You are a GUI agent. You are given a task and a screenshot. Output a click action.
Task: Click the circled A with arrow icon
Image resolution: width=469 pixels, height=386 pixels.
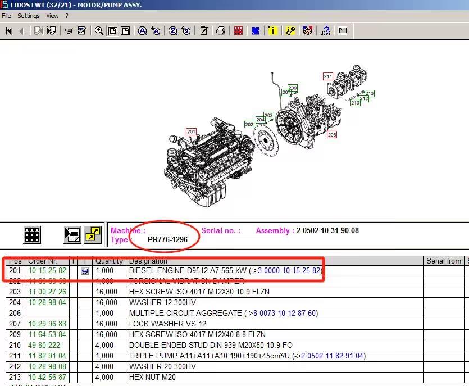(156, 30)
